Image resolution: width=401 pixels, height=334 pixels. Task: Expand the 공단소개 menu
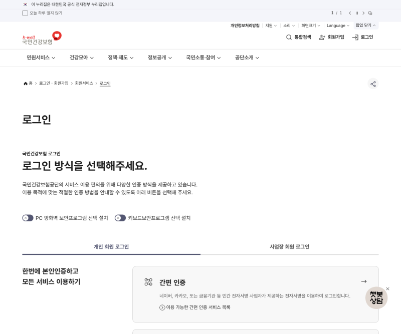(247, 58)
